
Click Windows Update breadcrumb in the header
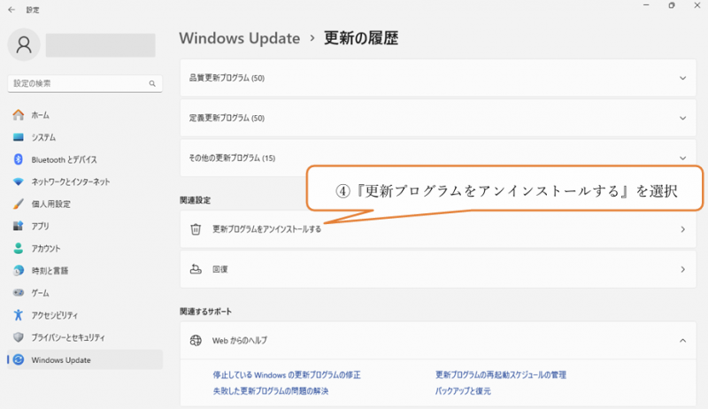238,38
